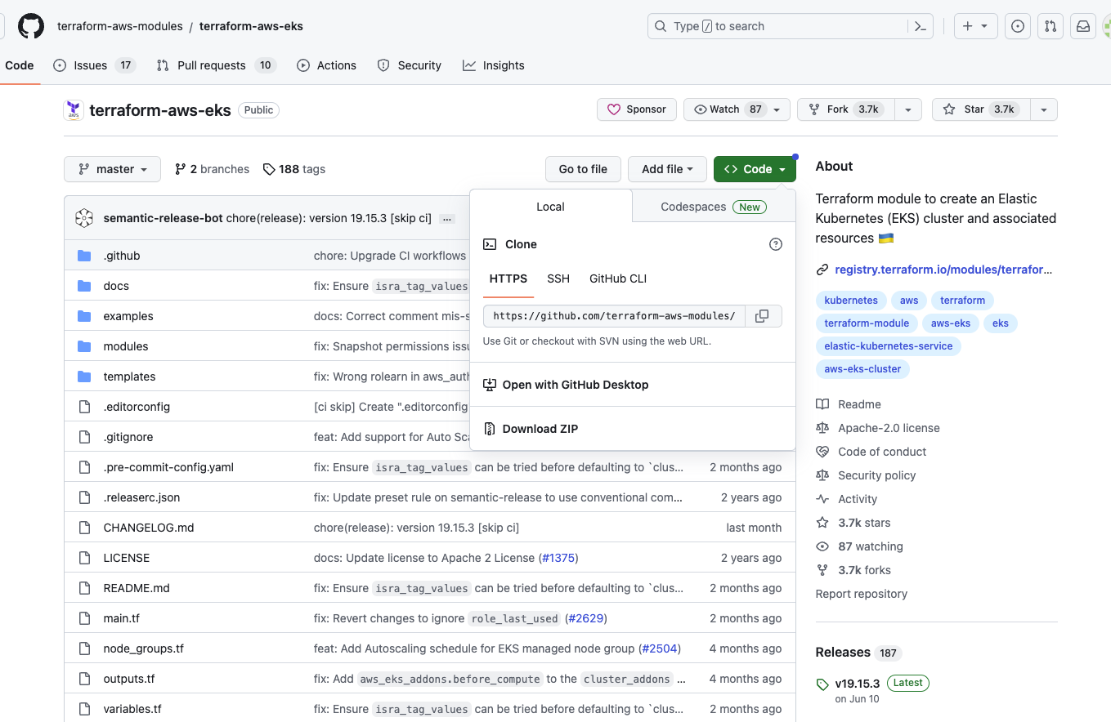The height and width of the screenshot is (722, 1111).
Task: Open the CHANGELOG.md file
Action: point(149,528)
